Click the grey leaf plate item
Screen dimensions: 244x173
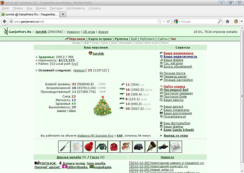(x=176, y=147)
